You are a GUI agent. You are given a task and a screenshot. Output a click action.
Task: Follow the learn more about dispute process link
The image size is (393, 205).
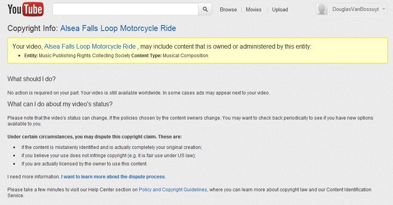click(x=113, y=177)
